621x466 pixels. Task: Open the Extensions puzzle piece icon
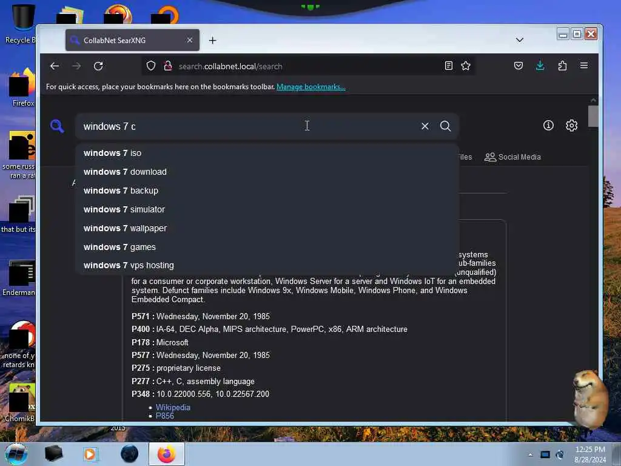click(562, 66)
